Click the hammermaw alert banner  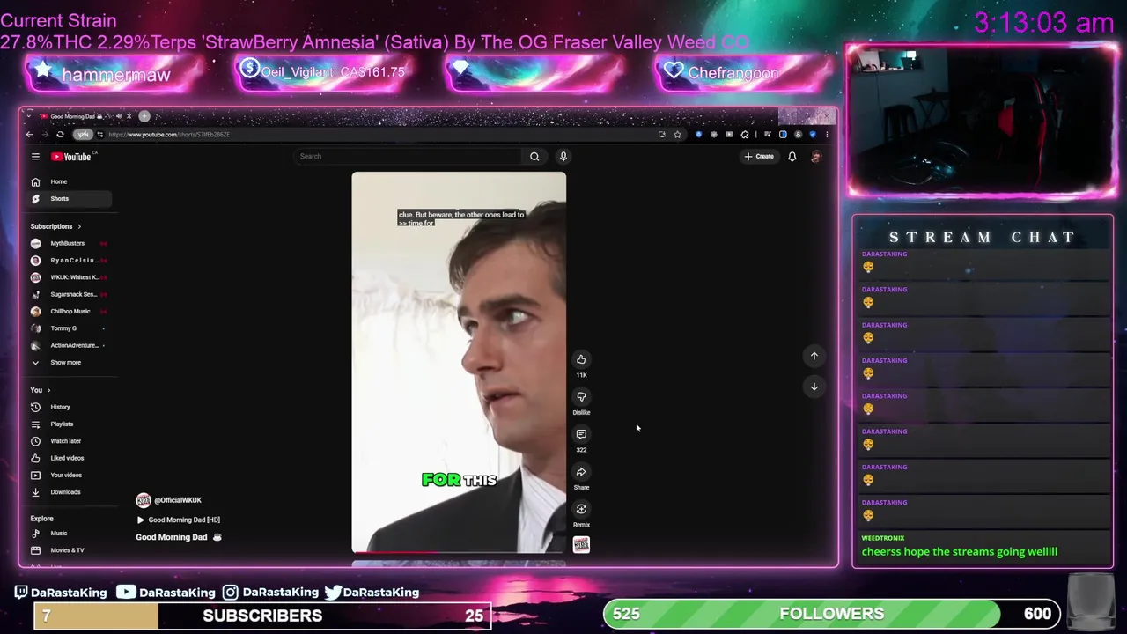[114, 74]
